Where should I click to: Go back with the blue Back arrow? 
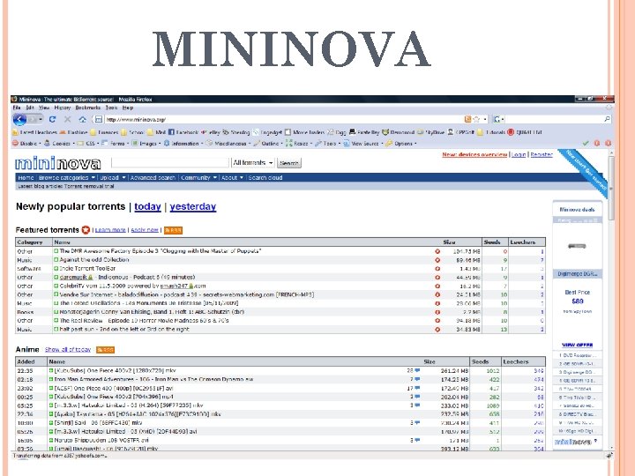click(x=19, y=119)
